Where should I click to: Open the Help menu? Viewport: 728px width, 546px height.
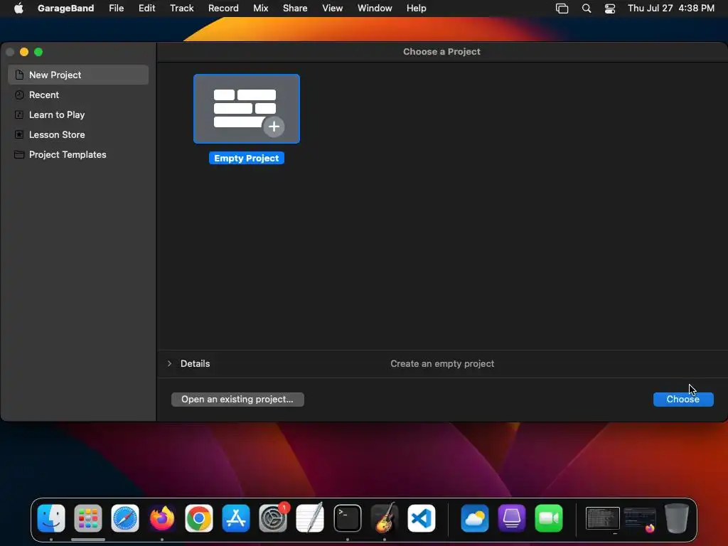(416, 8)
